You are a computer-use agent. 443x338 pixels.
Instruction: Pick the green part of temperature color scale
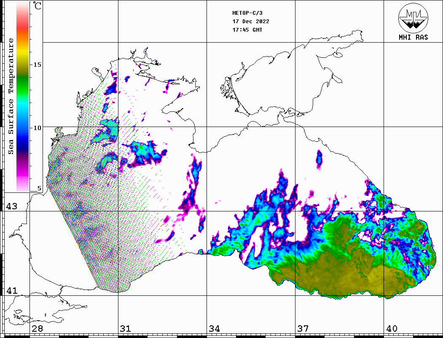23,86
